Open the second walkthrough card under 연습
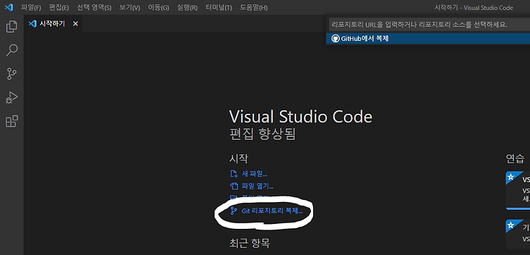 518,235
